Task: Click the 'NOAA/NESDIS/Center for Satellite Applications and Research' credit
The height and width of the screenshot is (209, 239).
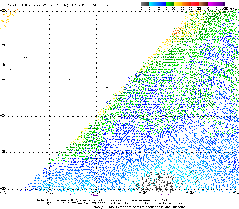Action: (140, 207)
